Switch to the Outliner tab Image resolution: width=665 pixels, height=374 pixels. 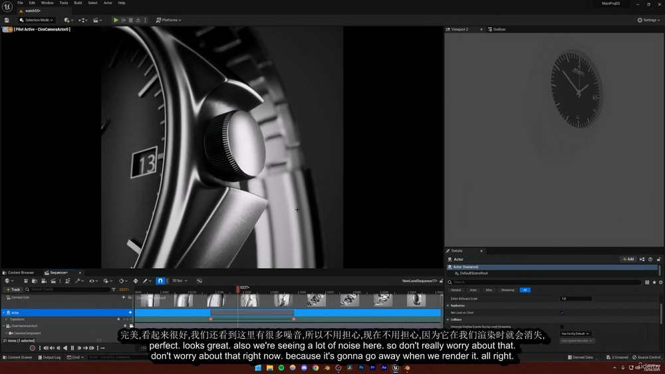pos(497,29)
